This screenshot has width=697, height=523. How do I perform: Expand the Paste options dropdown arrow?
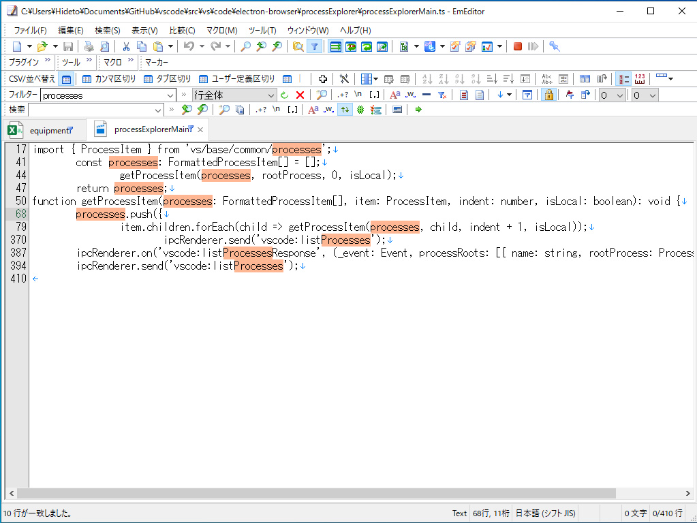pos(170,46)
